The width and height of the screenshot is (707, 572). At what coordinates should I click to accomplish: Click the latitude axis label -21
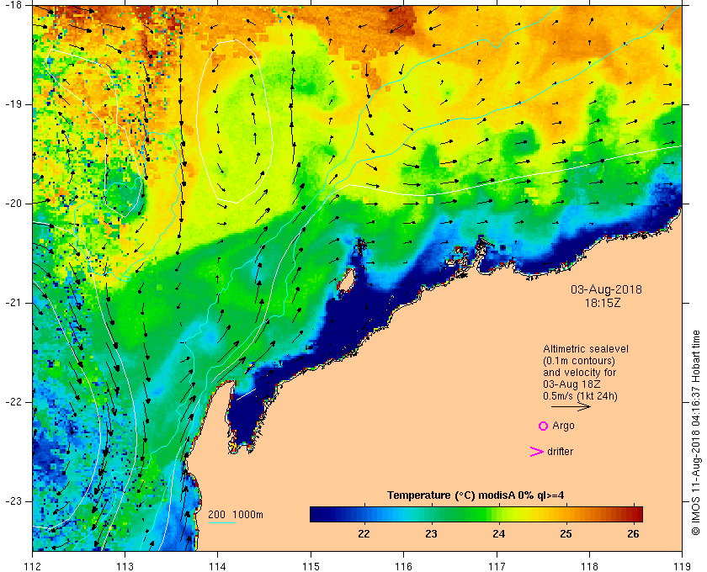tap(13, 303)
